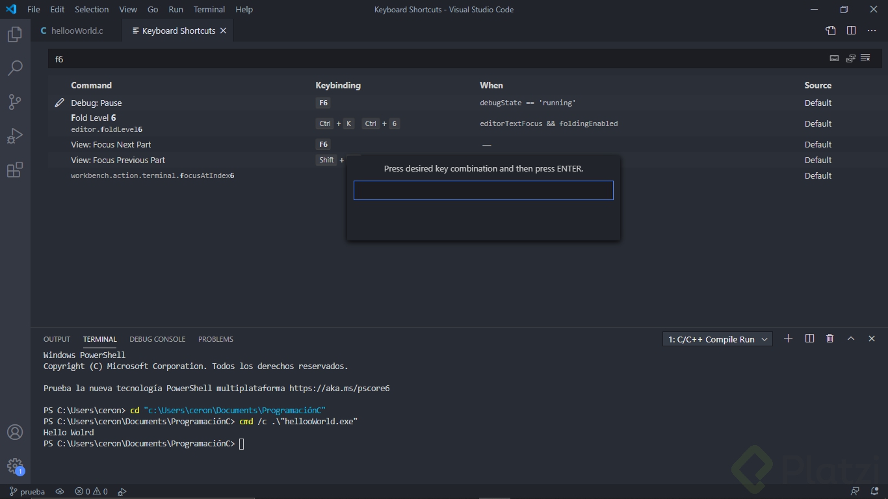The height and width of the screenshot is (499, 888).
Task: Focus the key combination input box
Action: (x=483, y=190)
